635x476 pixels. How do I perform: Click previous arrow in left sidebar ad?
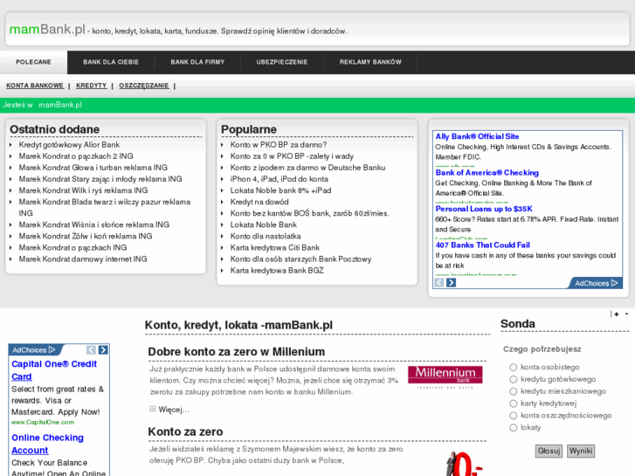click(91, 349)
